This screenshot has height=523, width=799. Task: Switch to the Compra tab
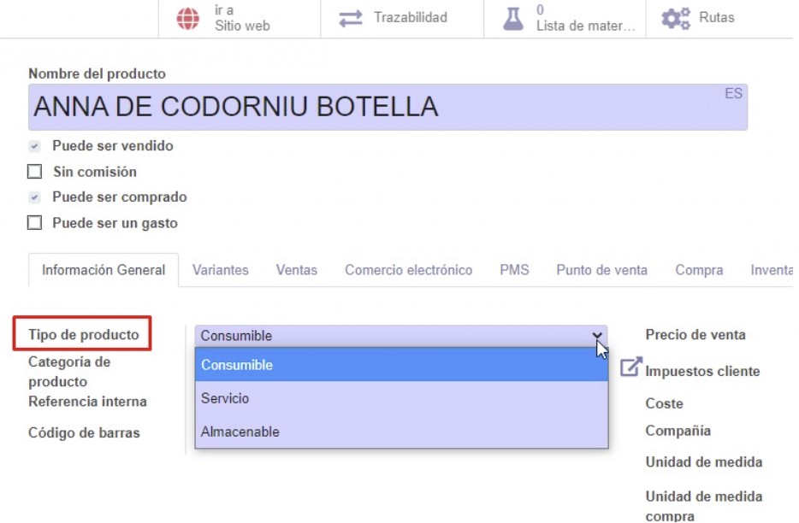point(699,270)
